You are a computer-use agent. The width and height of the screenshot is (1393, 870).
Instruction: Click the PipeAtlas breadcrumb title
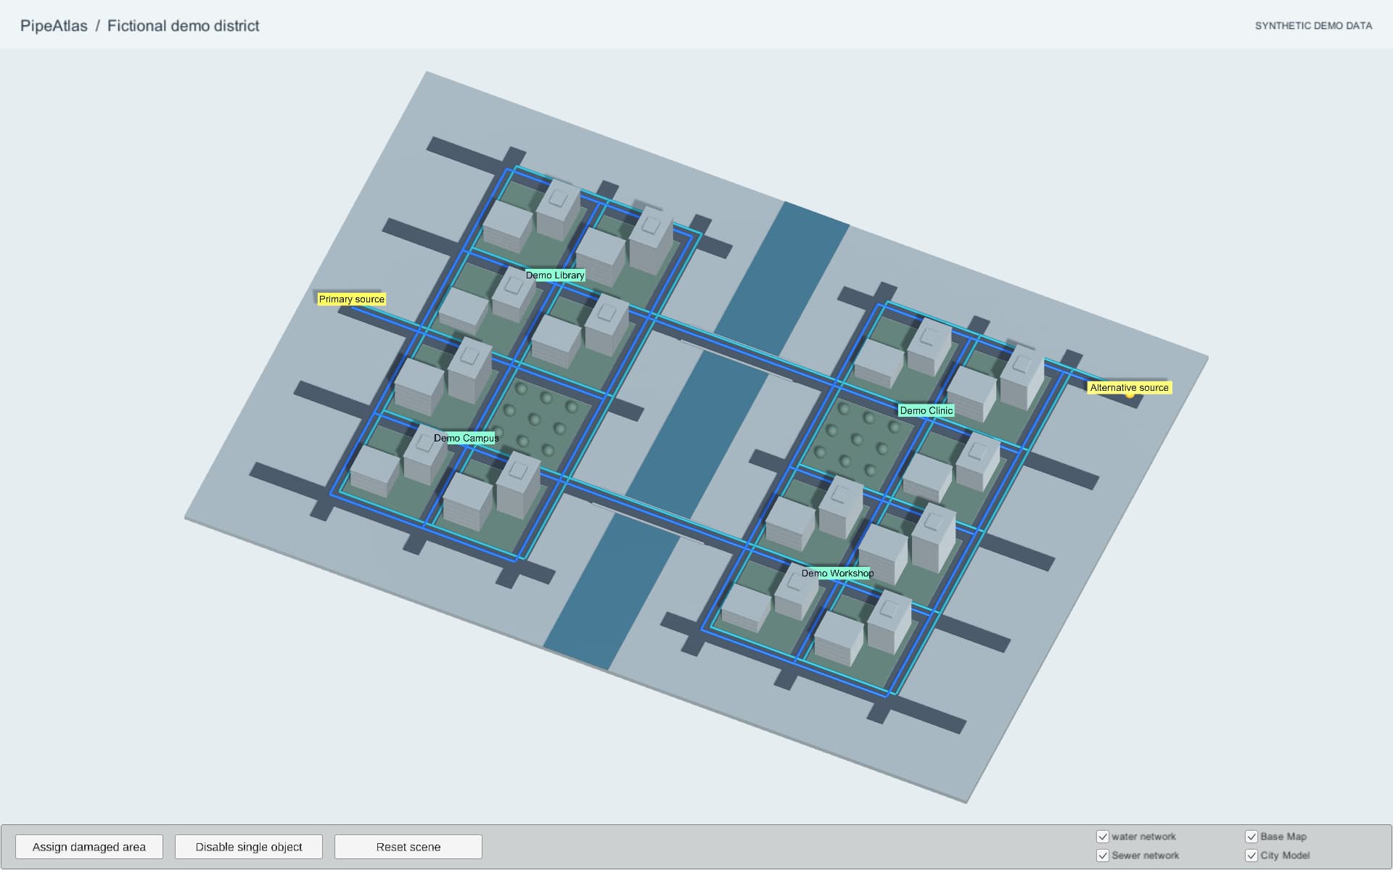point(54,26)
